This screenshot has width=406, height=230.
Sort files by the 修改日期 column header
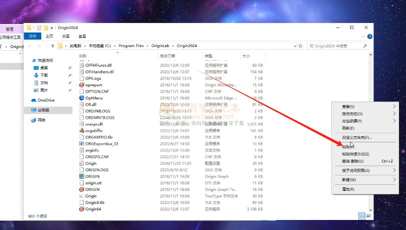pyautogui.click(x=167, y=56)
